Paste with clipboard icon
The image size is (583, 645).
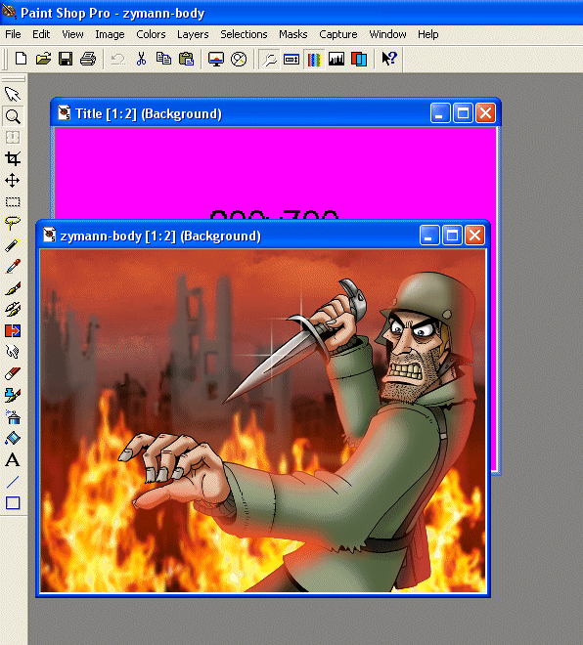[x=186, y=59]
